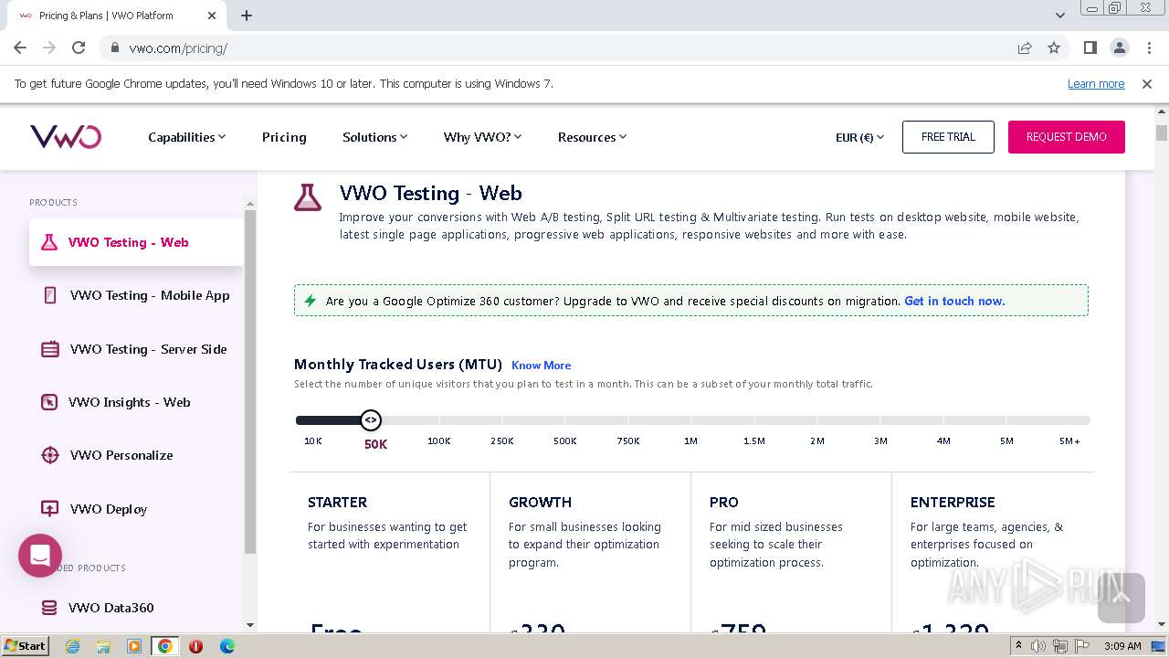The height and width of the screenshot is (658, 1169).
Task: Open the Chrome profile menu
Action: 1120,48
